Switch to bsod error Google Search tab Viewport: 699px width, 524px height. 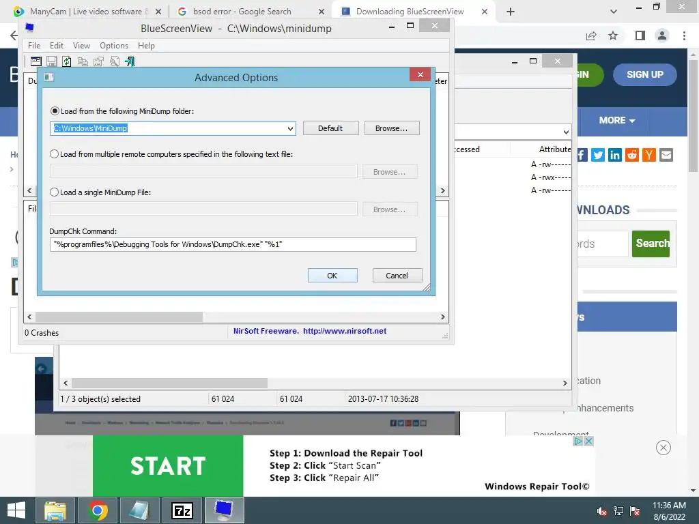click(x=250, y=12)
